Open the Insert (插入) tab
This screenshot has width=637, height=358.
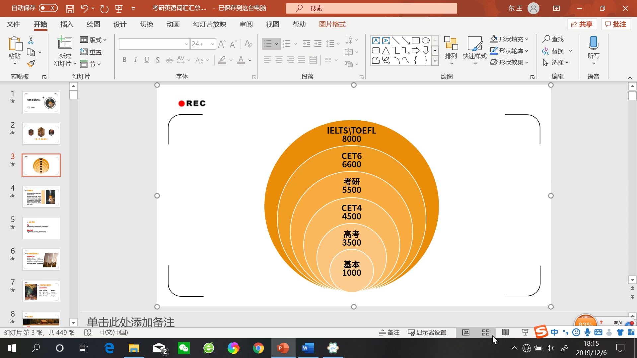tap(67, 24)
